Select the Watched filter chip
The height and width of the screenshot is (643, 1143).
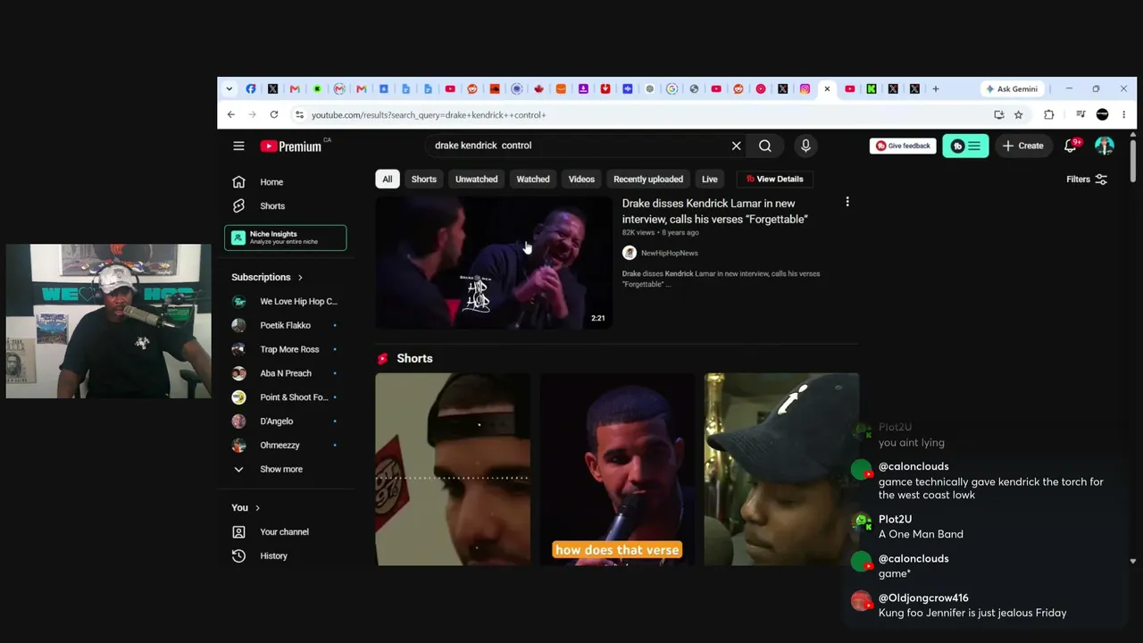click(533, 179)
